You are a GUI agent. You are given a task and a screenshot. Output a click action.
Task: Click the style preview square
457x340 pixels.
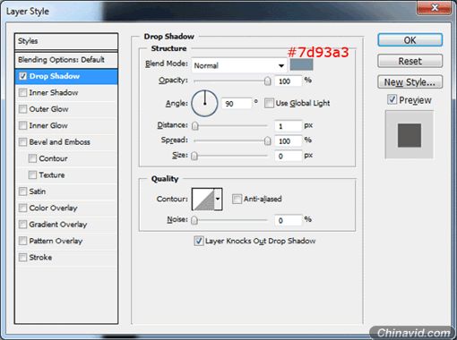pos(410,135)
